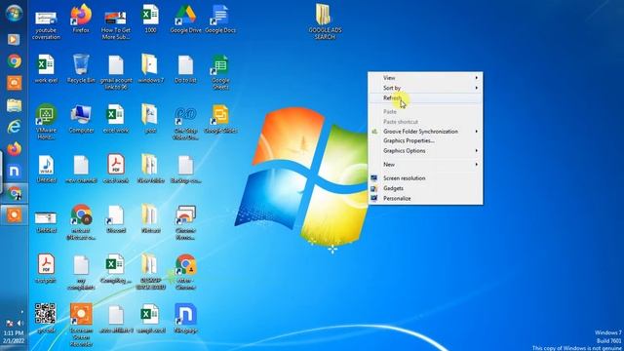Select the WMA audio file icon
This screenshot has height=351, width=624.
46,169
